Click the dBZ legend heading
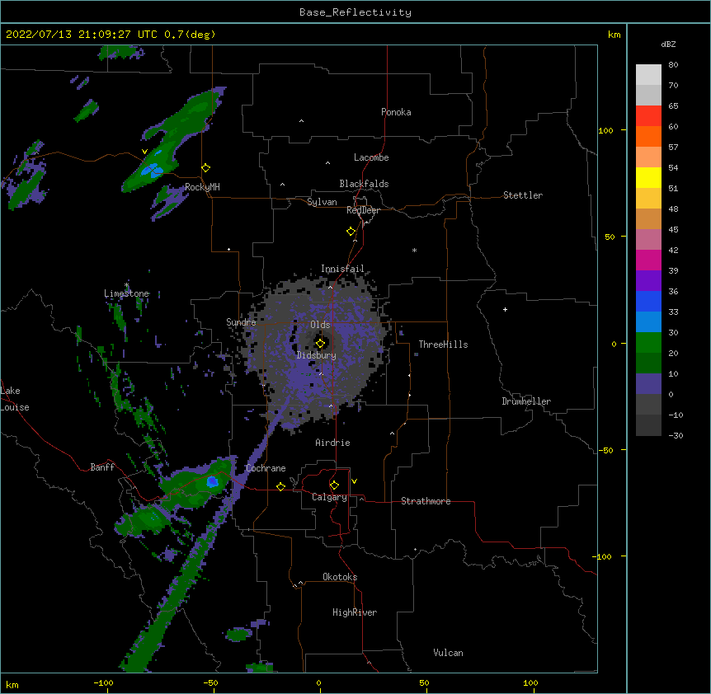The width and height of the screenshot is (711, 694). point(668,44)
